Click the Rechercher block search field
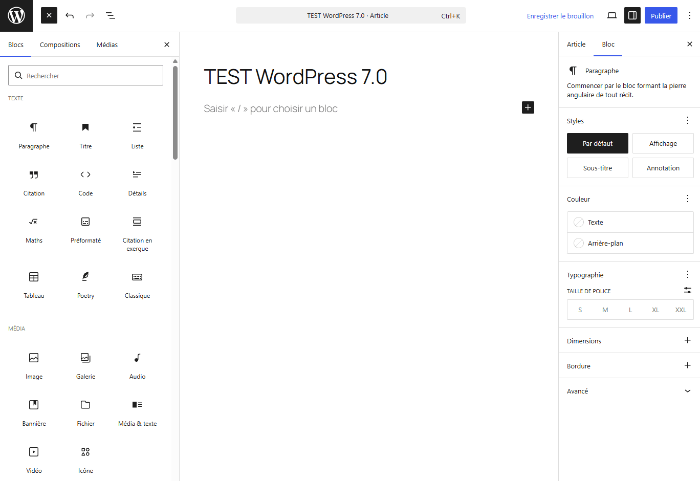 coord(85,75)
